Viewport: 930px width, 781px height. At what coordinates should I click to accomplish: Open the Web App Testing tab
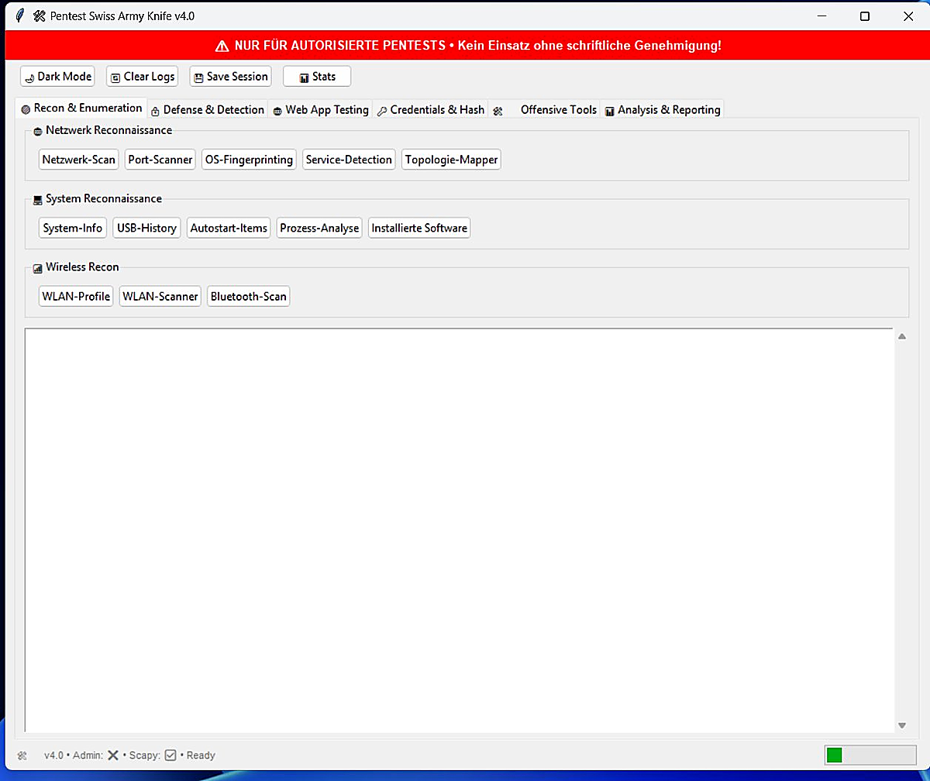tap(321, 110)
